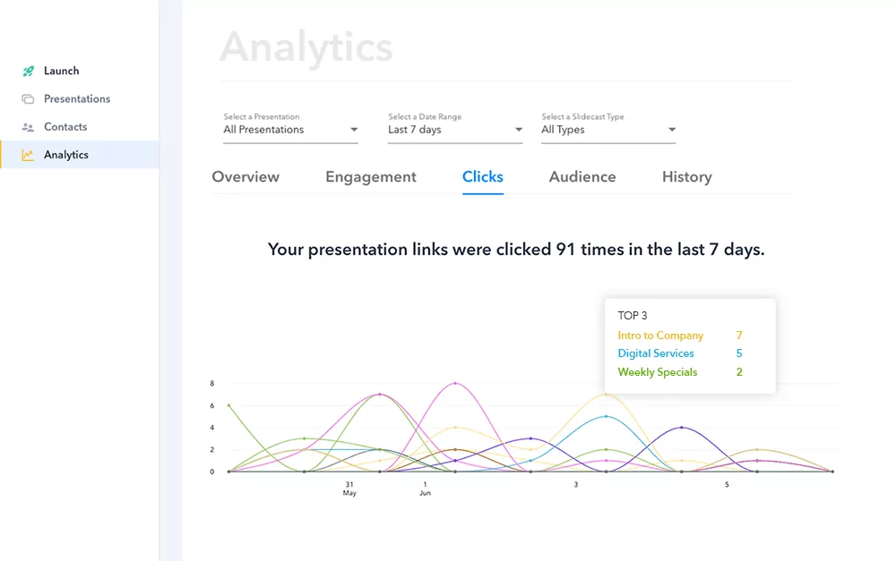896x561 pixels.
Task: Expand the Last 7 days date range
Action: coord(455,130)
